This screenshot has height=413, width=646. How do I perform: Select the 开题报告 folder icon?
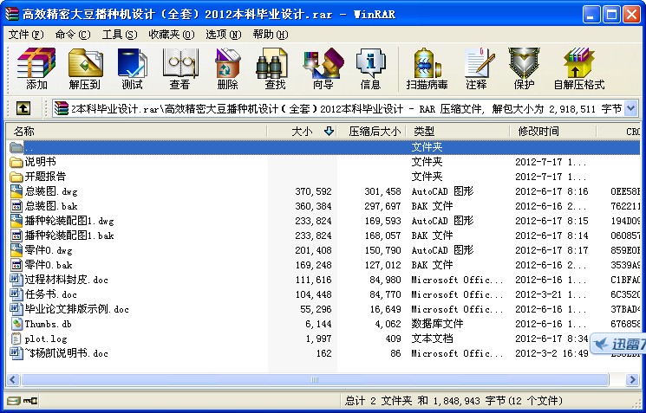point(16,177)
